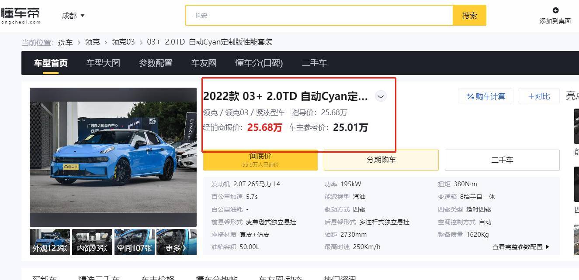
Task: Switch to the 参数配置 tab
Action: coord(156,63)
